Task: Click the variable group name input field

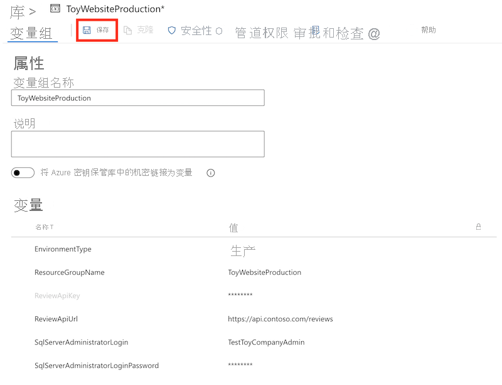Action: (137, 98)
